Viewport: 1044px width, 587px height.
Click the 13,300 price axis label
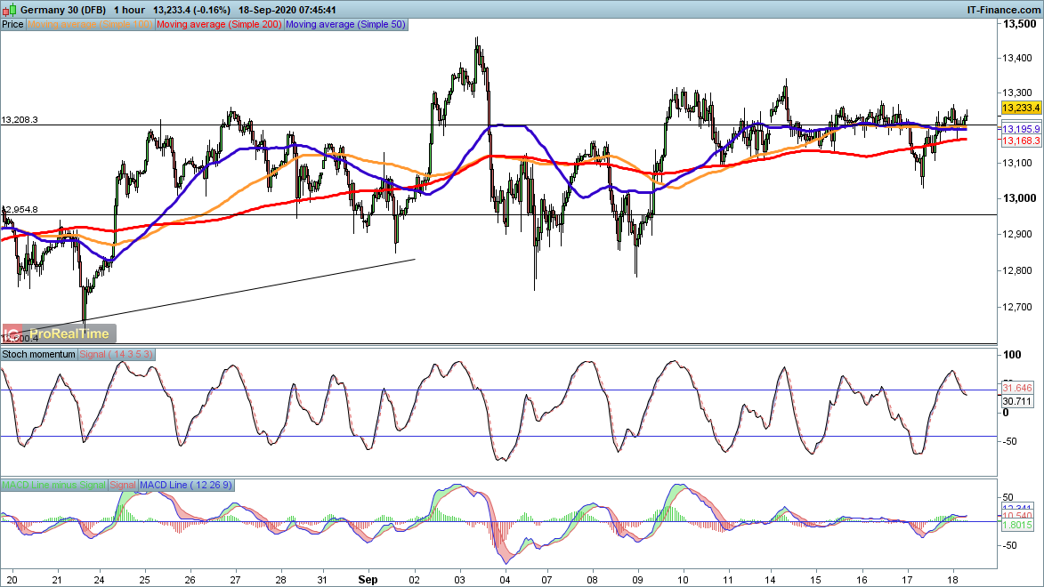point(1017,92)
